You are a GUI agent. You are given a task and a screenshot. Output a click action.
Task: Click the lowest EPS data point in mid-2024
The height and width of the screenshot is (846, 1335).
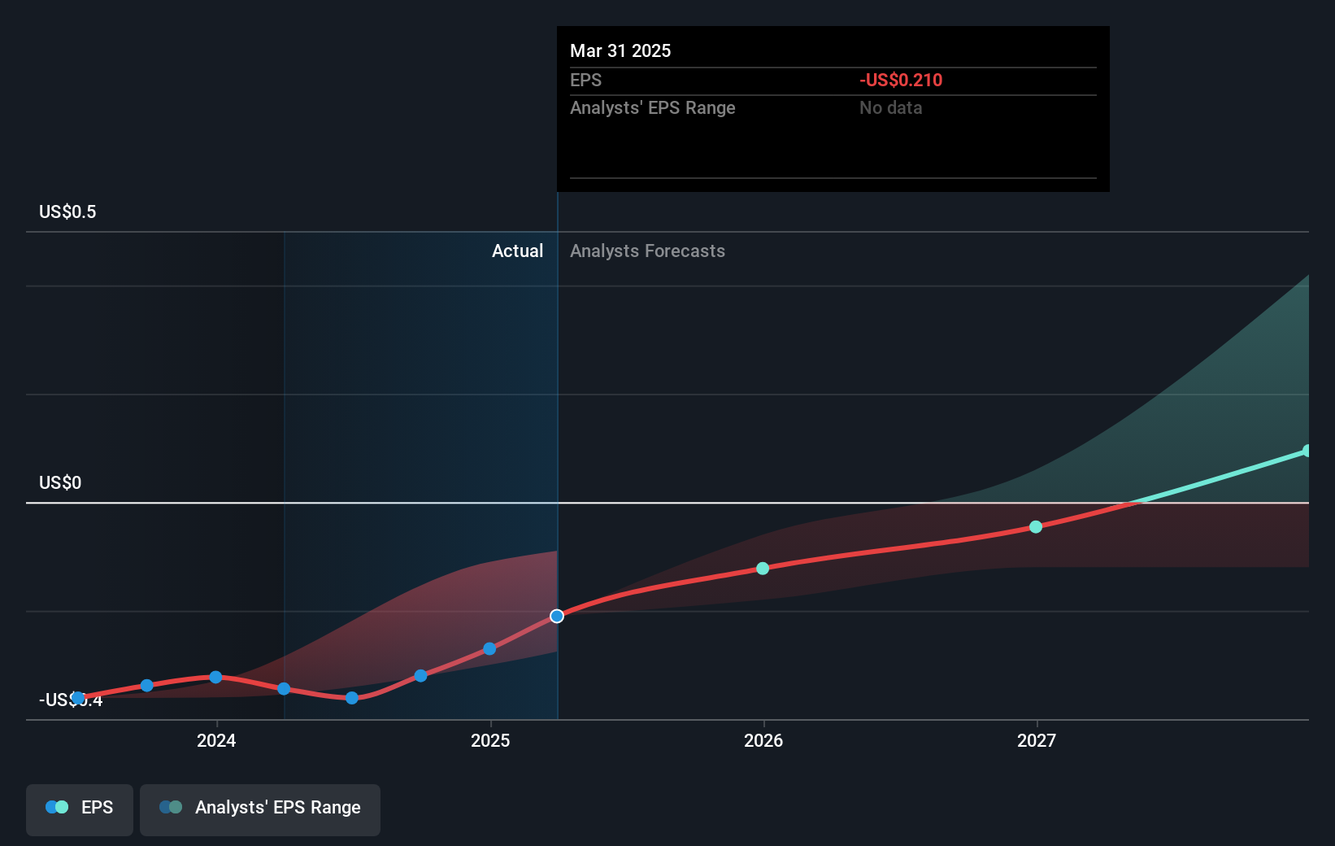click(x=352, y=698)
